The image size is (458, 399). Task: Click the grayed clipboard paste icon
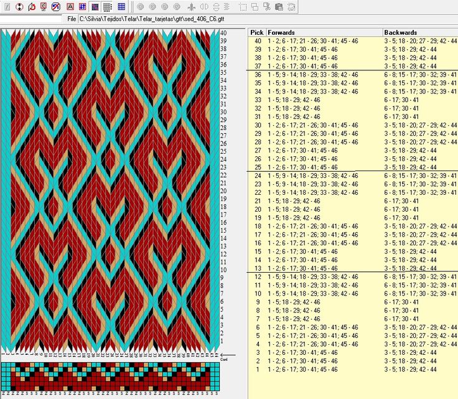[x=279, y=6]
